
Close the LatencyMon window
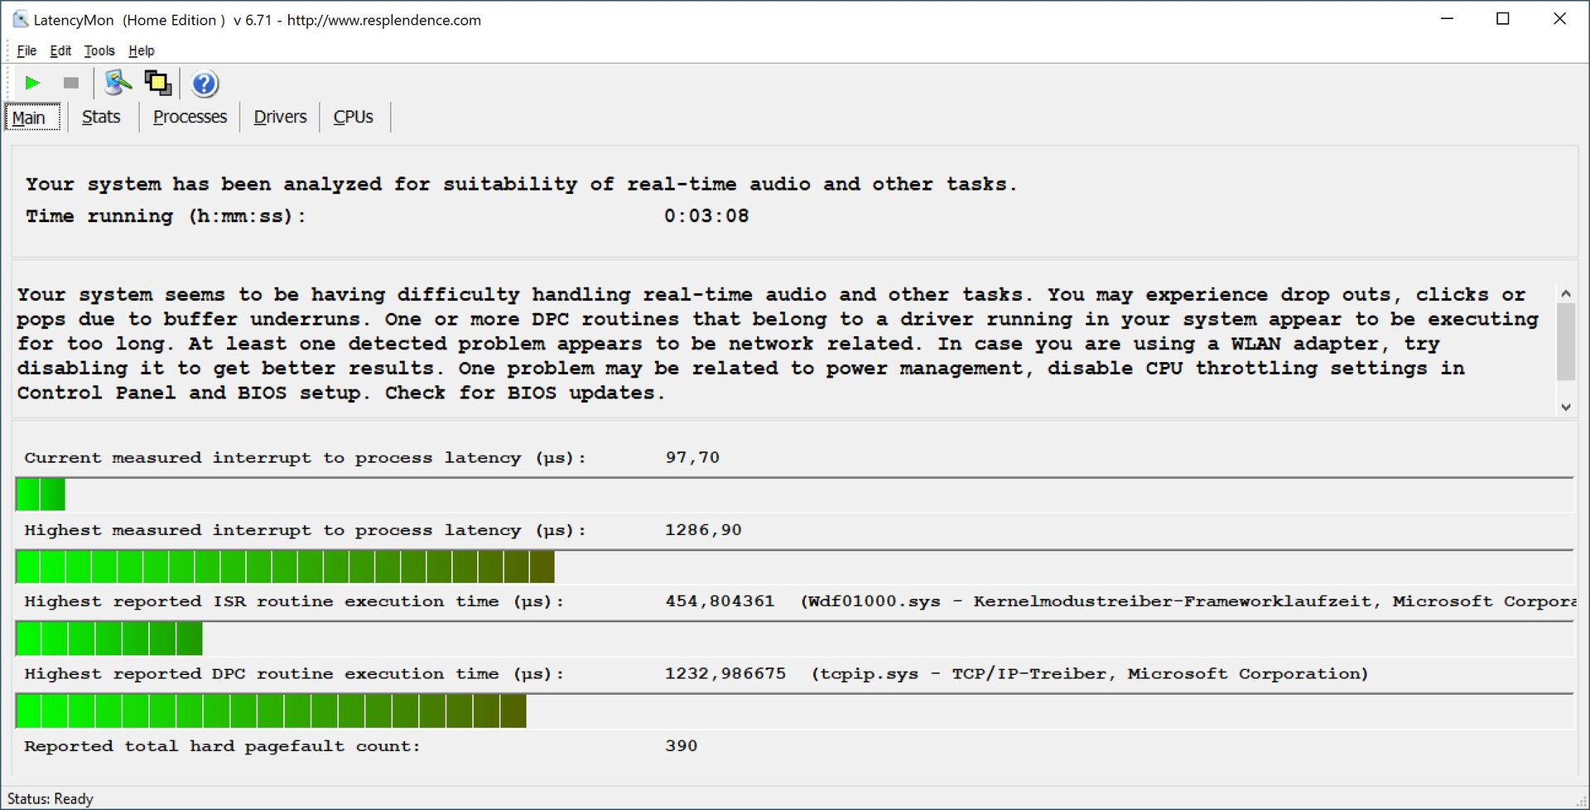click(x=1559, y=19)
